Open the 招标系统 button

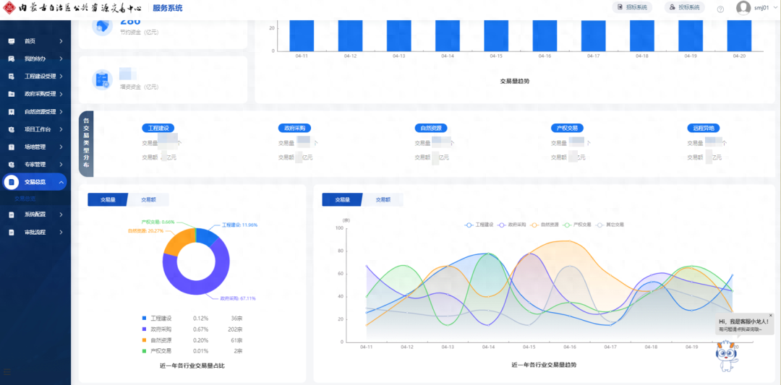coord(633,7)
